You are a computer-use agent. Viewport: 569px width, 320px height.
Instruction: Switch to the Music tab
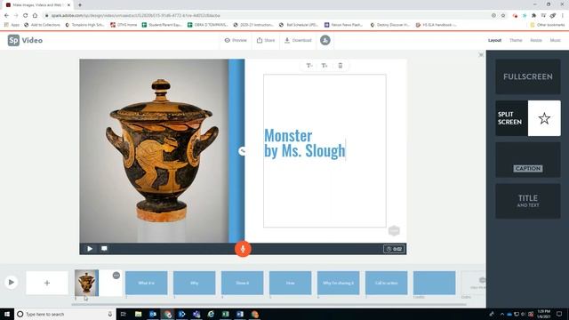(555, 40)
